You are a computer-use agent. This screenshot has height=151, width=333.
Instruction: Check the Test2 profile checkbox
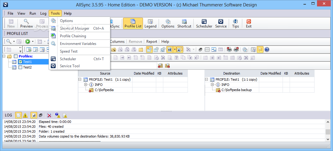click(20, 67)
